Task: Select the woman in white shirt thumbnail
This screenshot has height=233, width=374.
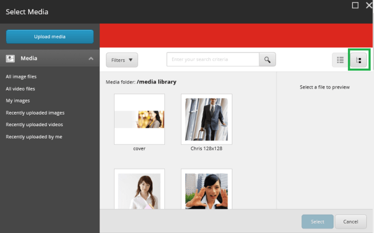Action: tap(139, 191)
